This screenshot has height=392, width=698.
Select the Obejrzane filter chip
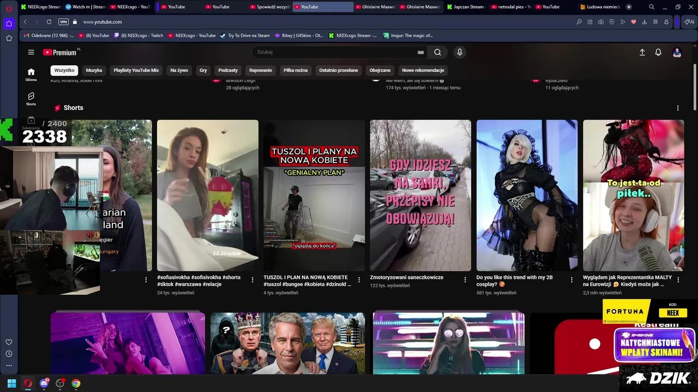pos(380,70)
